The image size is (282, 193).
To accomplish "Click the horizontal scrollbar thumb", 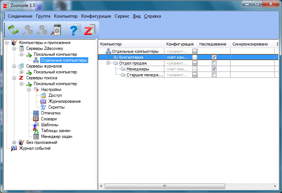I will point(165,186).
